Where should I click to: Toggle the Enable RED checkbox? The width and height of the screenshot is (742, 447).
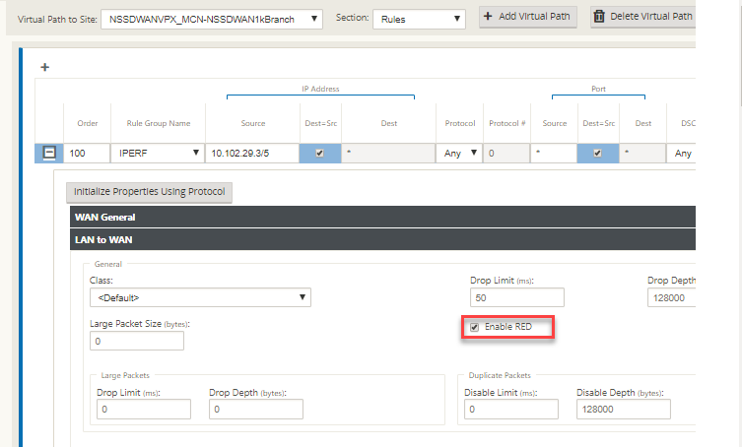click(475, 327)
